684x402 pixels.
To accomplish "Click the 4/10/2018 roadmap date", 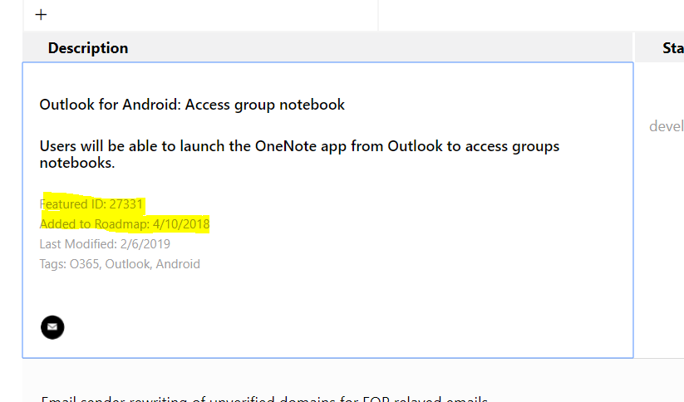I will [x=181, y=224].
